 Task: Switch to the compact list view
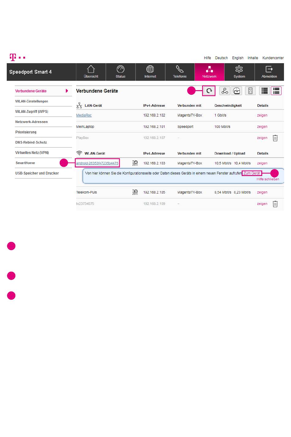point(265,91)
